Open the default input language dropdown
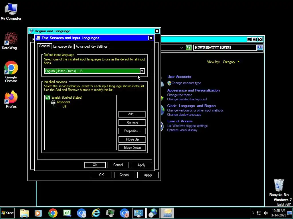293x219 pixels. point(142,71)
